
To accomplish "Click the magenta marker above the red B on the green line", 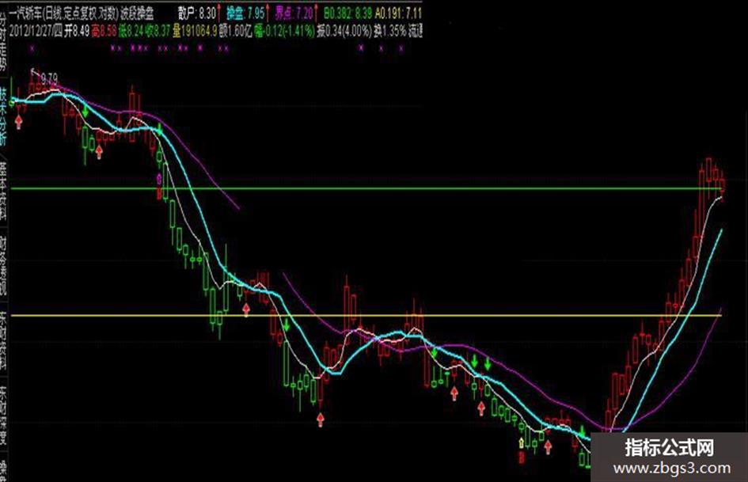I will pyautogui.click(x=159, y=179).
